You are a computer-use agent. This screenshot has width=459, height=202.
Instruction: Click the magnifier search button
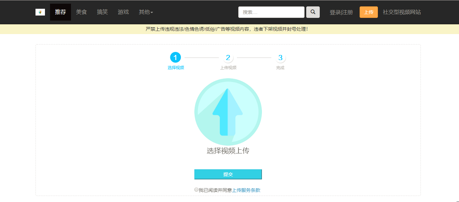tap(313, 12)
